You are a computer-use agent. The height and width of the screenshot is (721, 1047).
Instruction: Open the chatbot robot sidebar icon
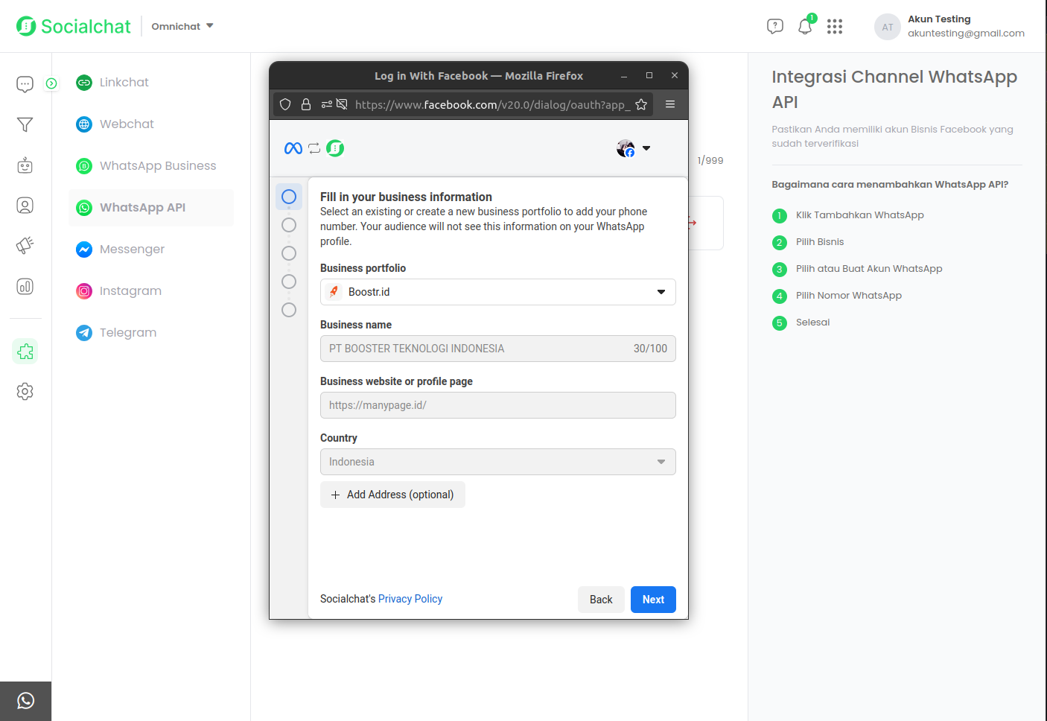pos(25,165)
